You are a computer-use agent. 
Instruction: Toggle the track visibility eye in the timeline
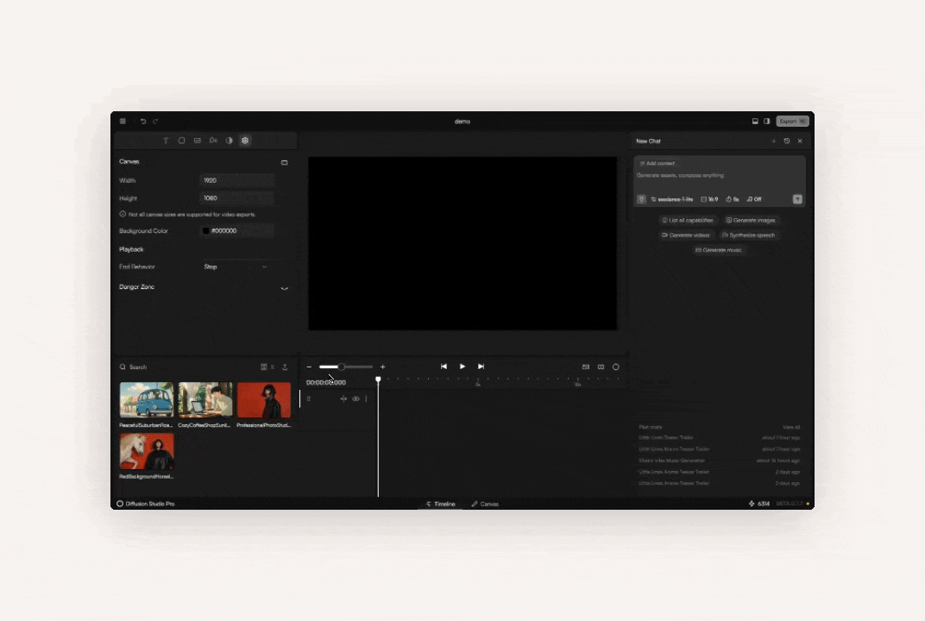(x=356, y=398)
